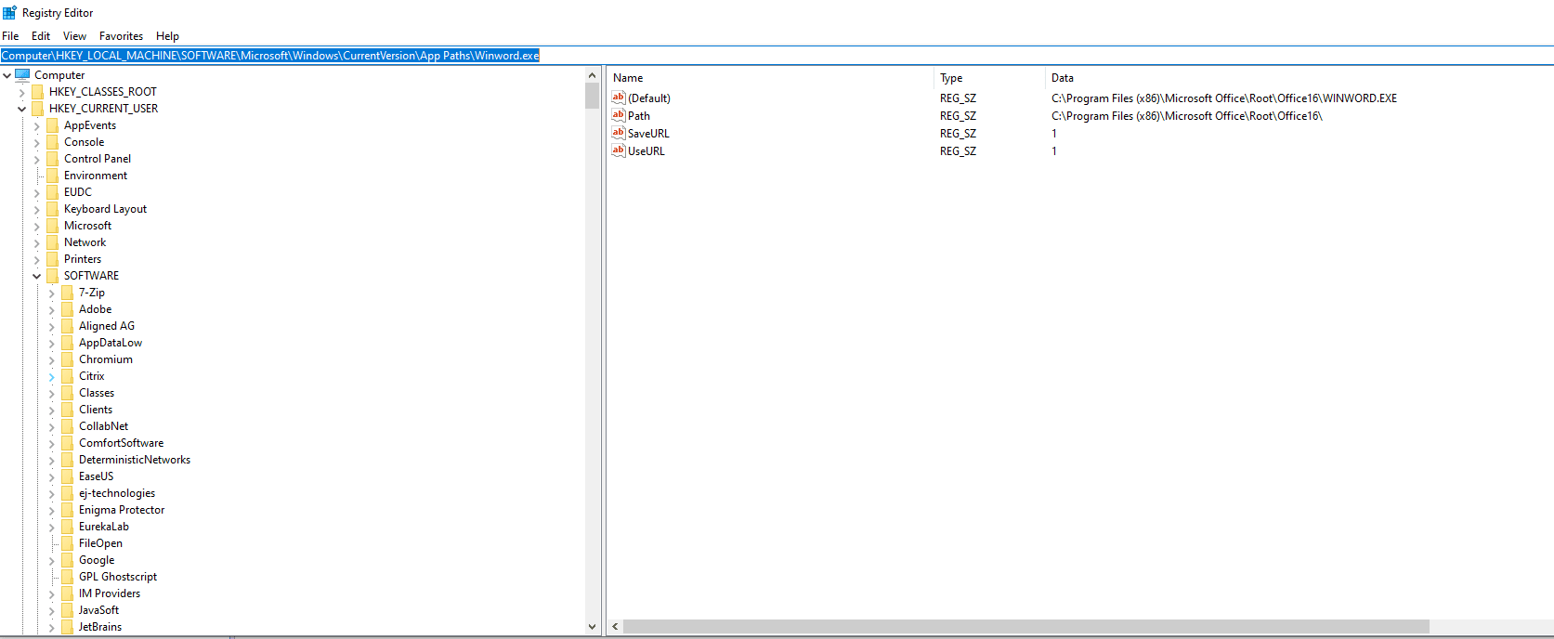Click the folder icon beside HKEY_CURRENT_USER
Image resolution: width=1554 pixels, height=639 pixels.
(37, 109)
